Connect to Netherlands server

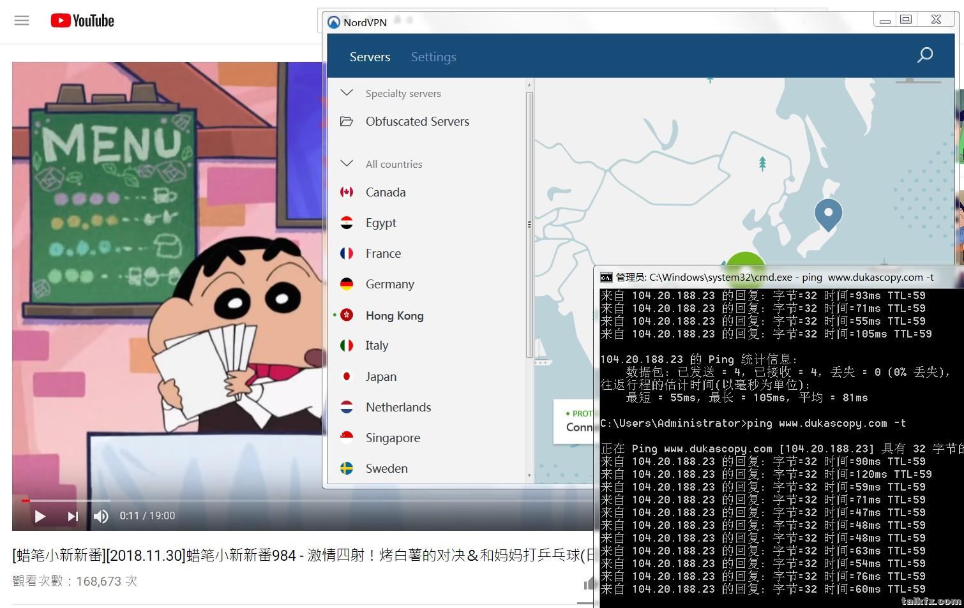pos(398,407)
